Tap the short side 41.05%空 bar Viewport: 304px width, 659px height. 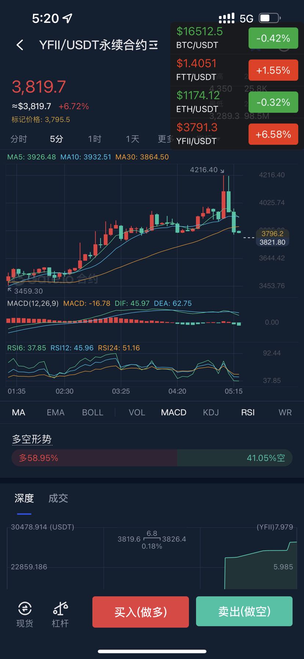click(x=235, y=458)
